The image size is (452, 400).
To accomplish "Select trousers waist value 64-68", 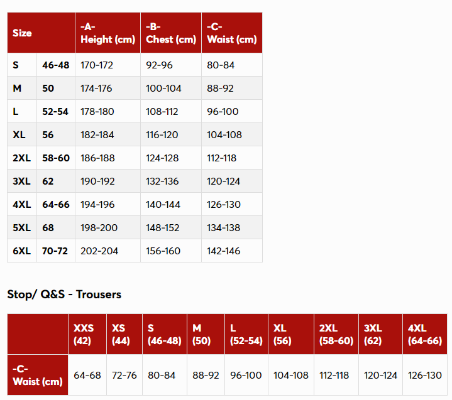I will click(87, 376).
